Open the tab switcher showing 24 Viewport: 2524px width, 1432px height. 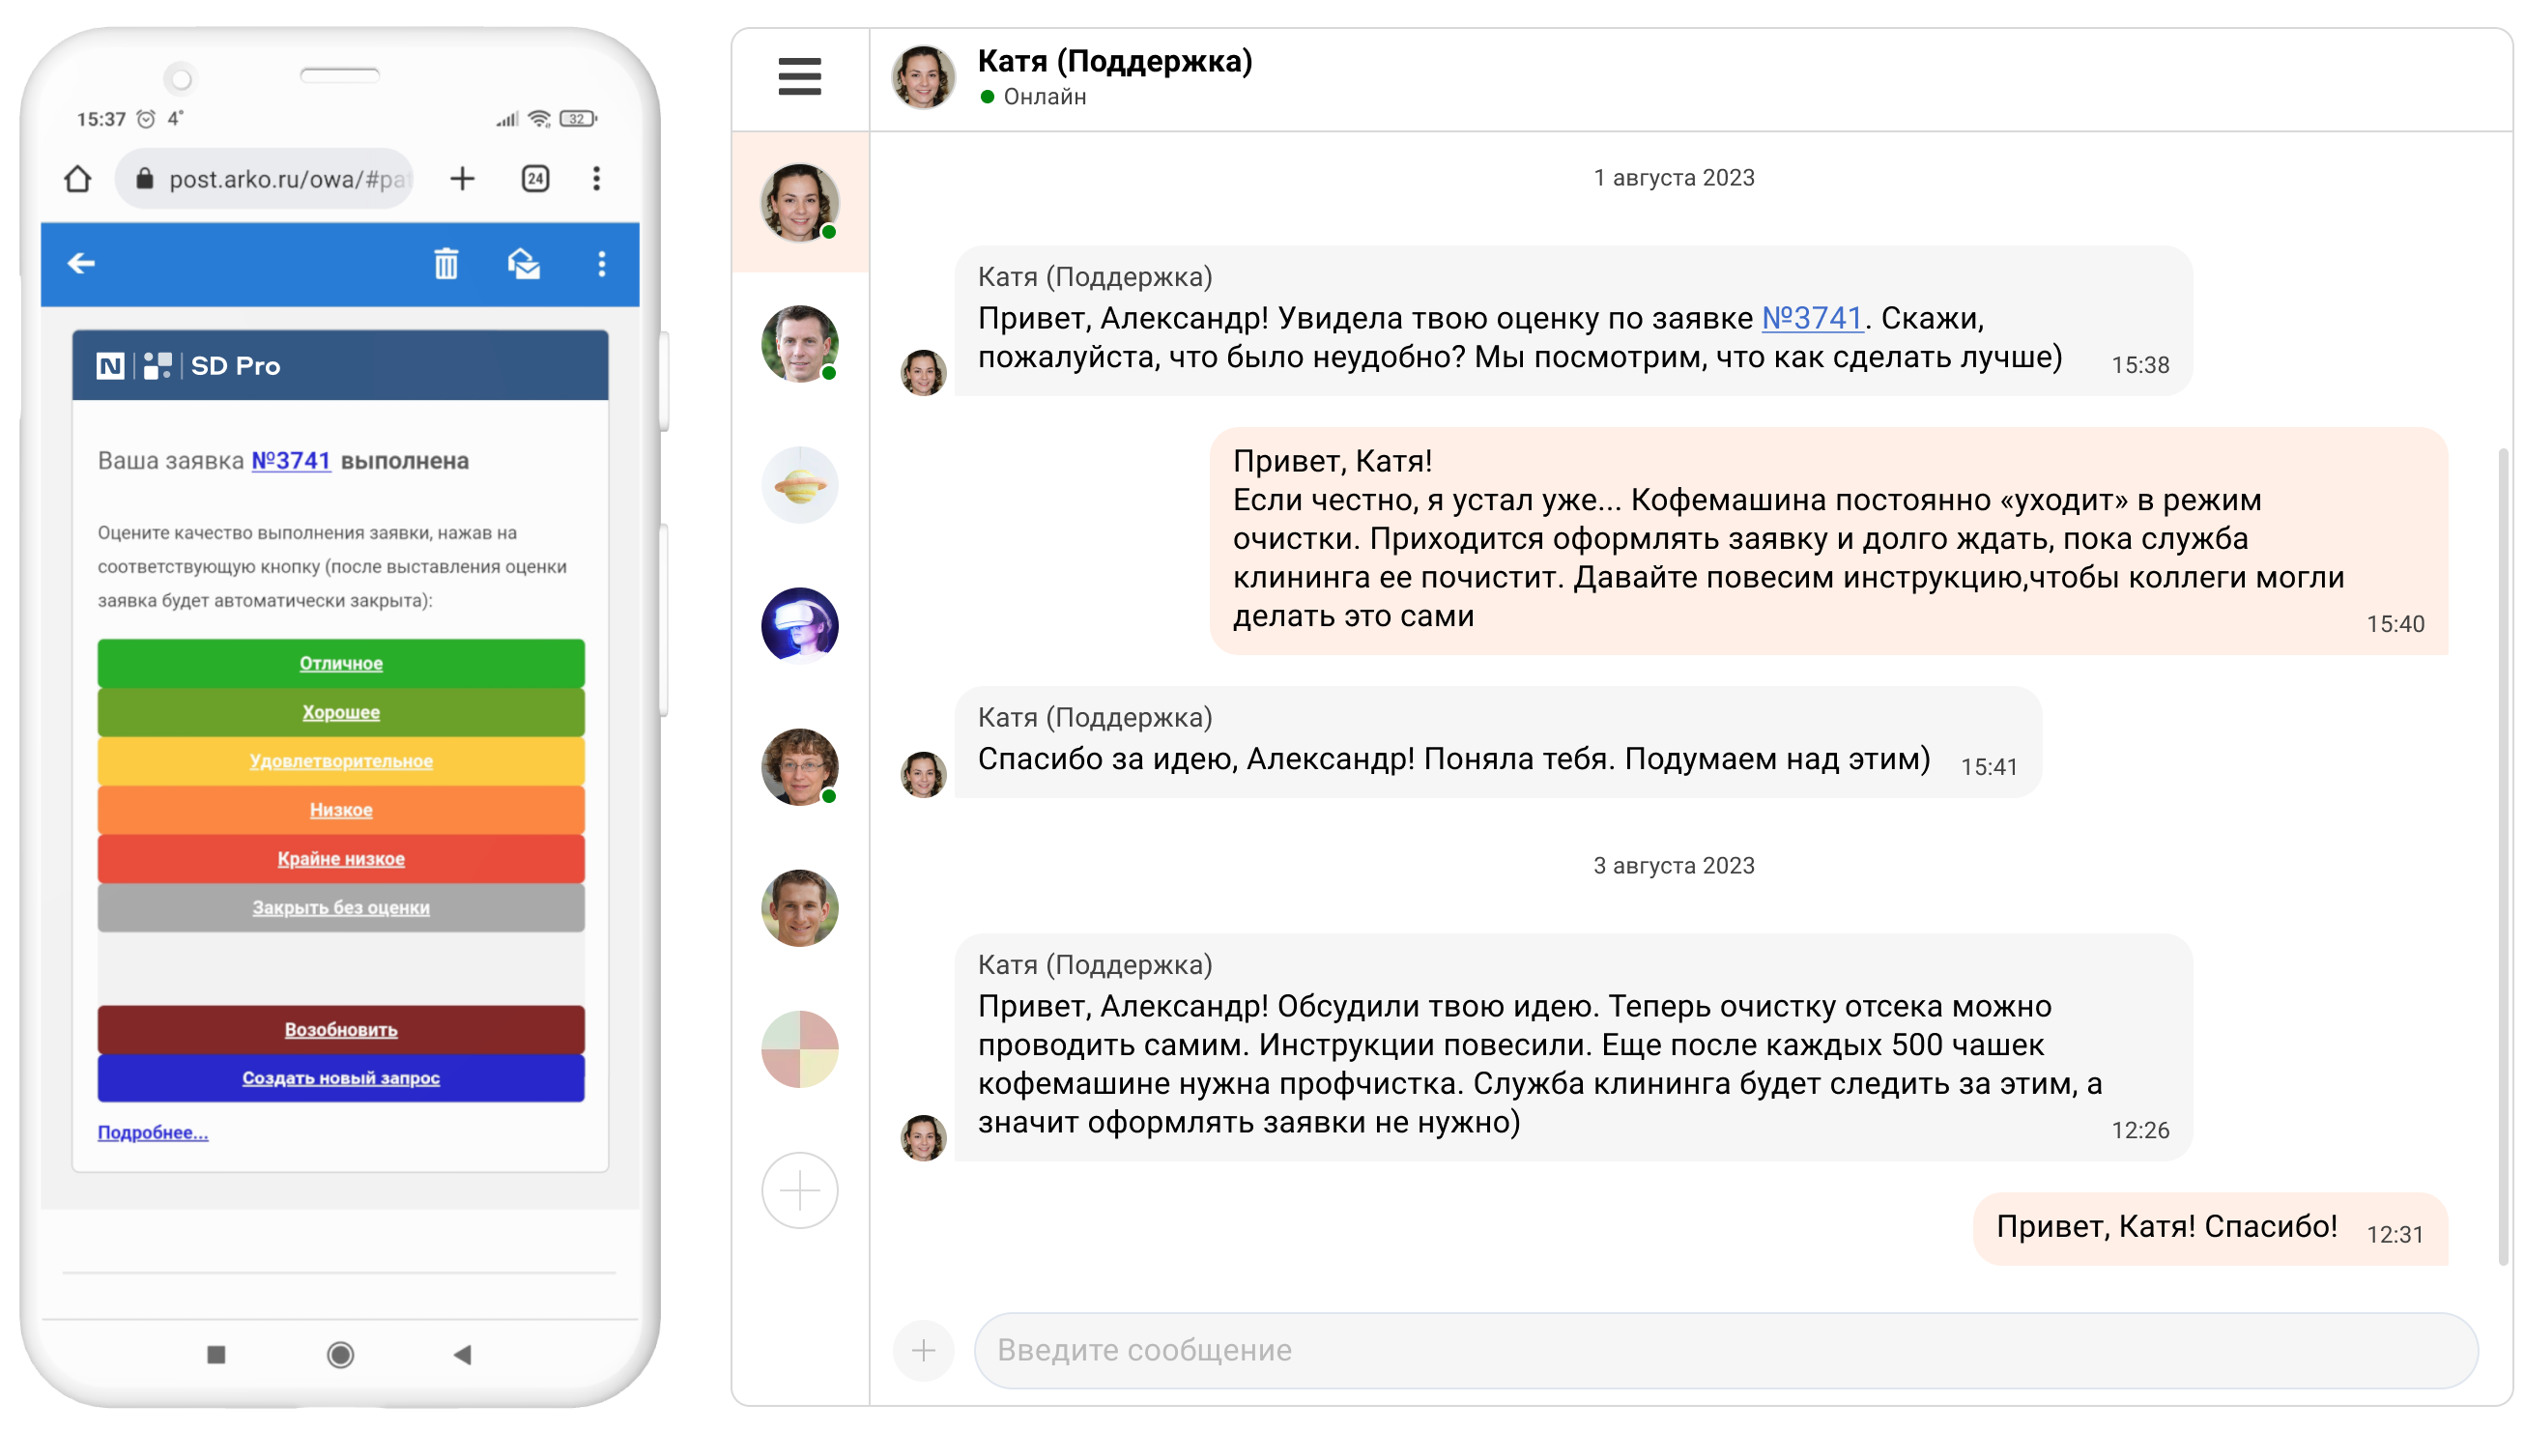coord(535,179)
